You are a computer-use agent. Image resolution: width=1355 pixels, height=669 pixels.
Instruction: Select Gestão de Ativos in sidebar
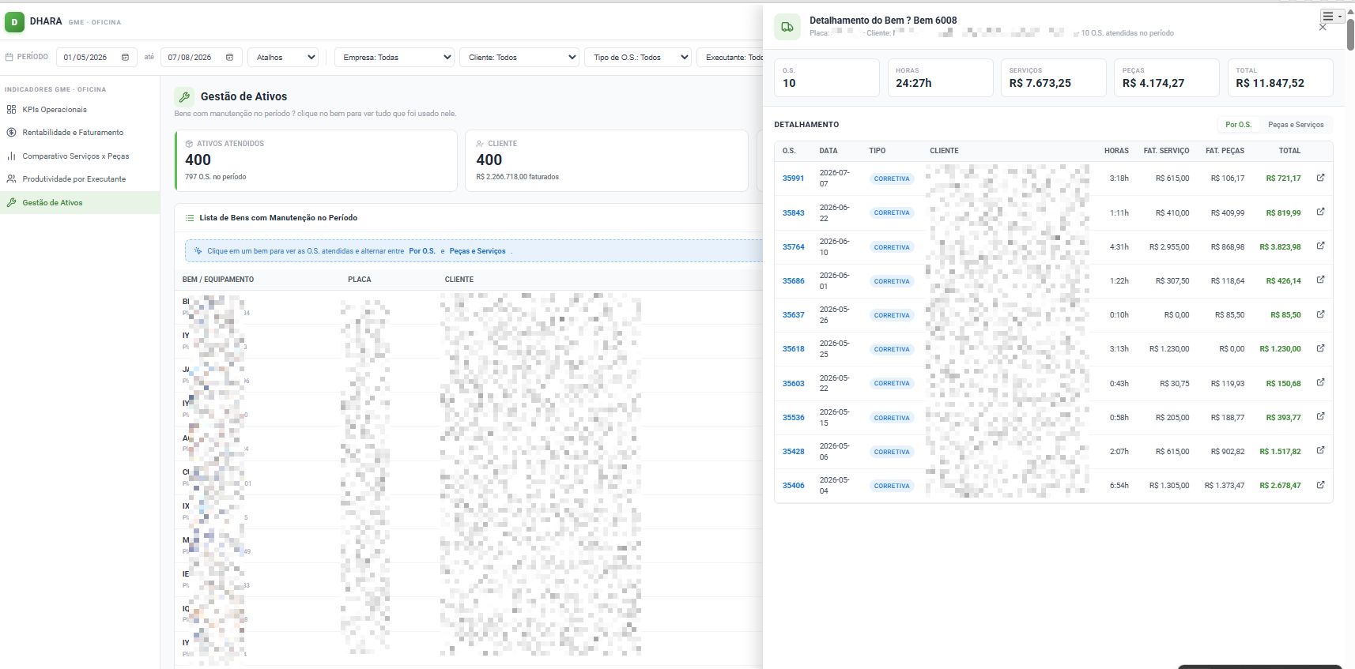80,203
